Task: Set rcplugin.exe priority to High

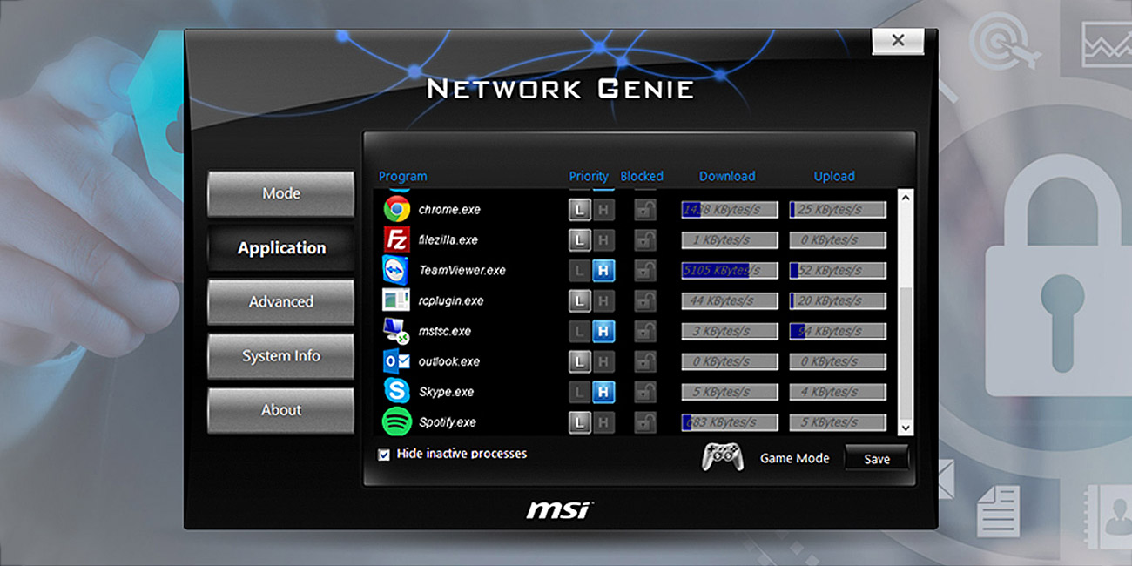Action: (603, 301)
